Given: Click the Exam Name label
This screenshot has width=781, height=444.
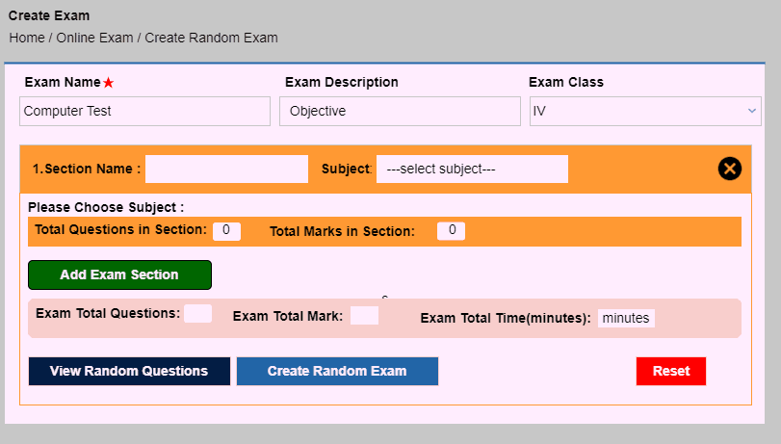Looking at the screenshot, I should pos(63,82).
